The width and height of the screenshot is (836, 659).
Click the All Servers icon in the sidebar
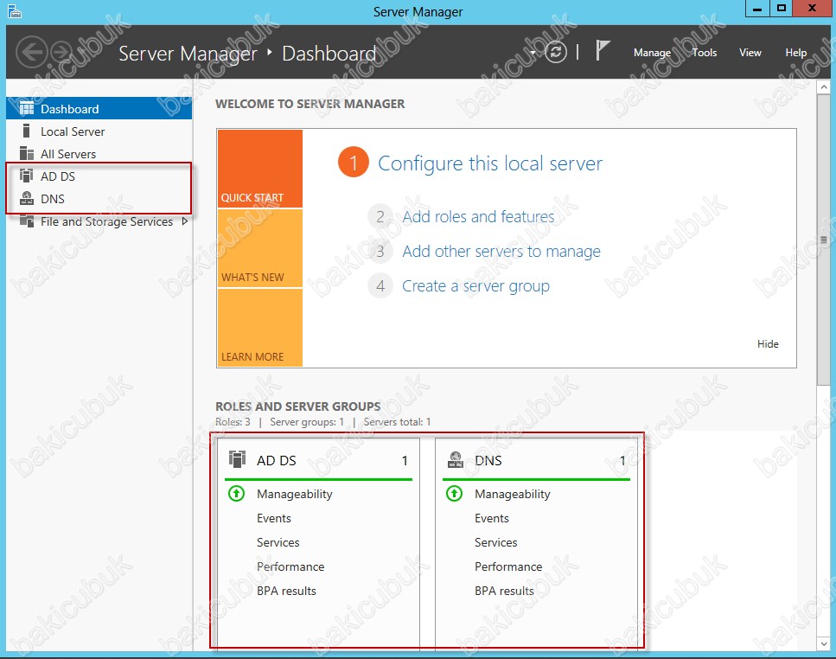(x=26, y=154)
